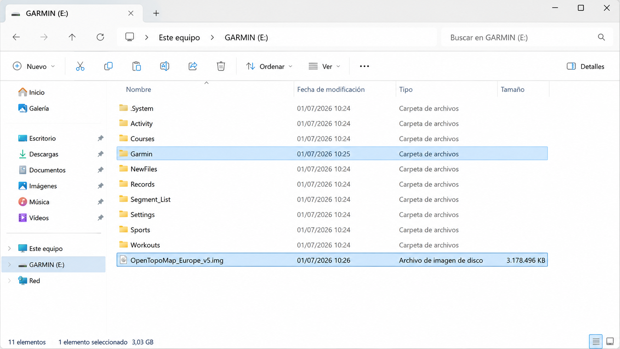This screenshot has width=620, height=349.
Task: Select the .System folder
Action: tap(332, 108)
